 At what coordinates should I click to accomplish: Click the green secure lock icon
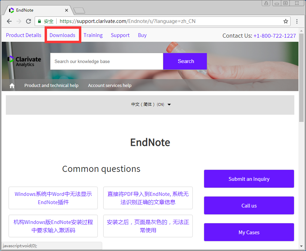39,21
